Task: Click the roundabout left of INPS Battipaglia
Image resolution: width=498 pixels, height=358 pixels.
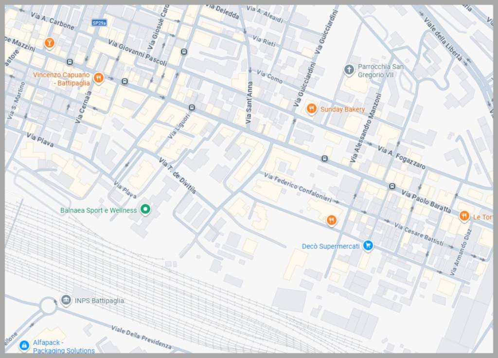Action: (x=48, y=306)
